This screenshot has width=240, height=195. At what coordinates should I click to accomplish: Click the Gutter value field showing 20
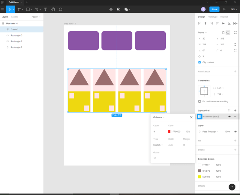pyautogui.click(x=155, y=158)
